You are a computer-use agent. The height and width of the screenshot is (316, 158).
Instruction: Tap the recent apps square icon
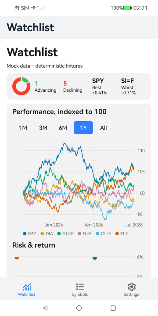tap(113, 308)
